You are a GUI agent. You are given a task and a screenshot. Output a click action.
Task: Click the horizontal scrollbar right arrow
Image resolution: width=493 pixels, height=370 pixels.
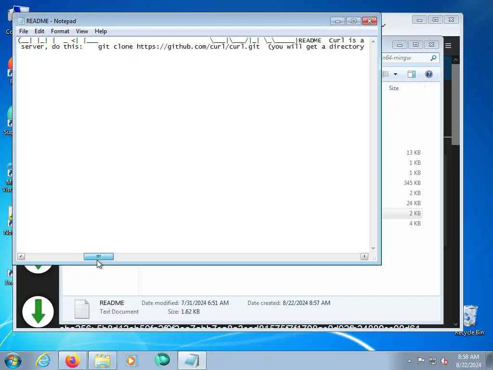pos(364,256)
